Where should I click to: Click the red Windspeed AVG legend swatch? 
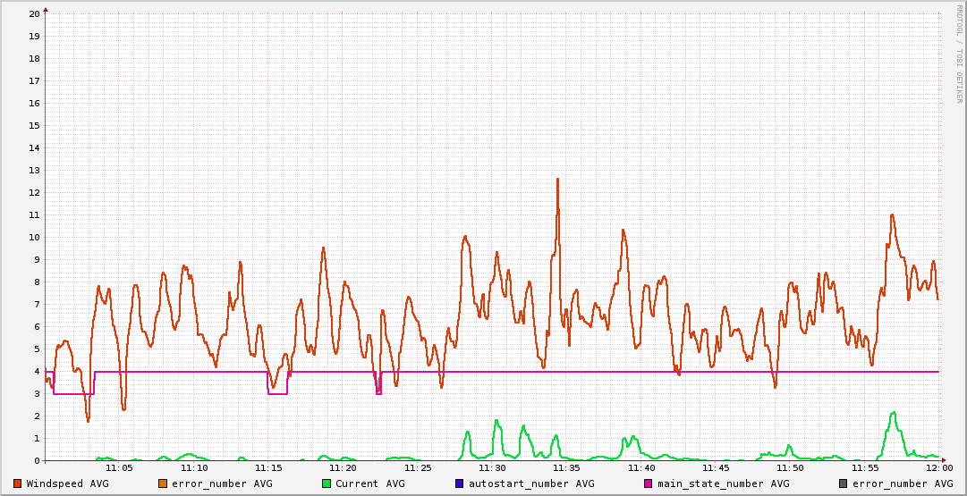[x=18, y=483]
